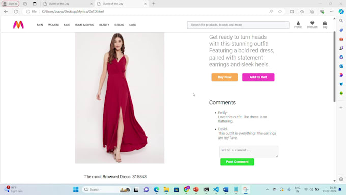Open Visual Studio Code from taskbar

point(216,190)
